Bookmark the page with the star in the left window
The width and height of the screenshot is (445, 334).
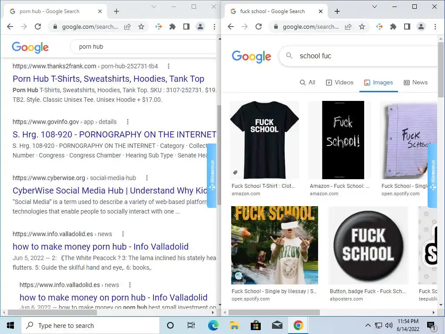click(141, 27)
